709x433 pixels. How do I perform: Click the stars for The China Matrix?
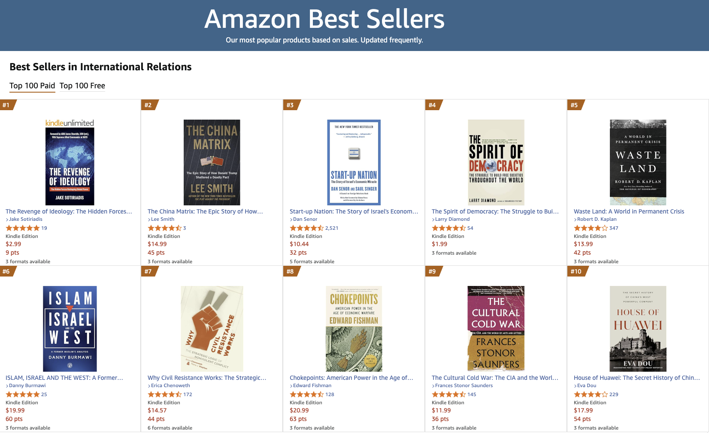click(164, 228)
